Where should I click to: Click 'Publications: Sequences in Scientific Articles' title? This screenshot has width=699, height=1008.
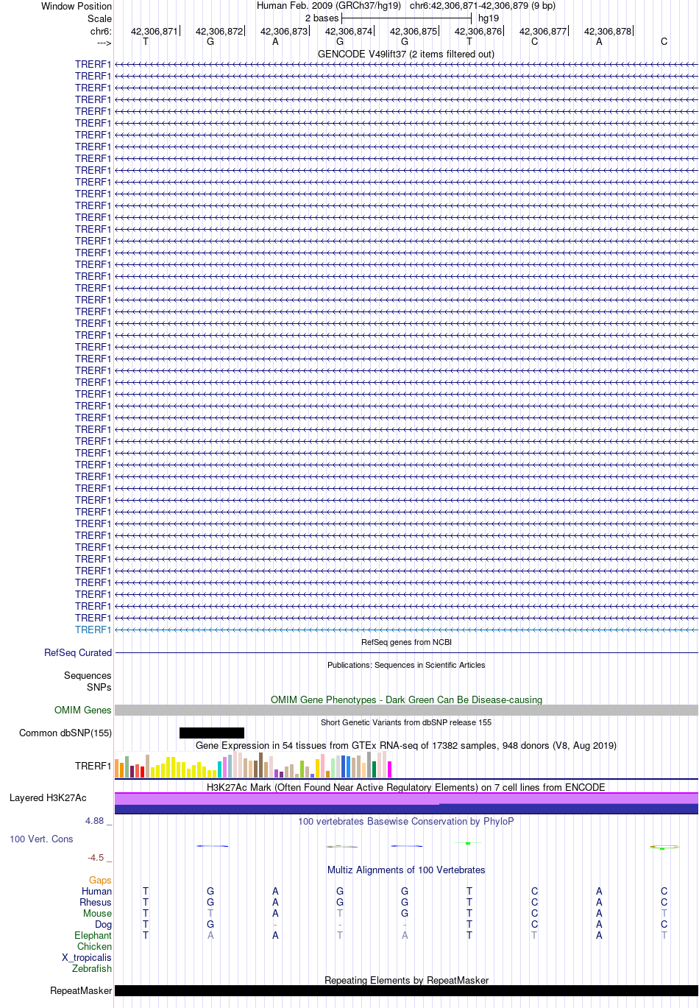tap(406, 665)
